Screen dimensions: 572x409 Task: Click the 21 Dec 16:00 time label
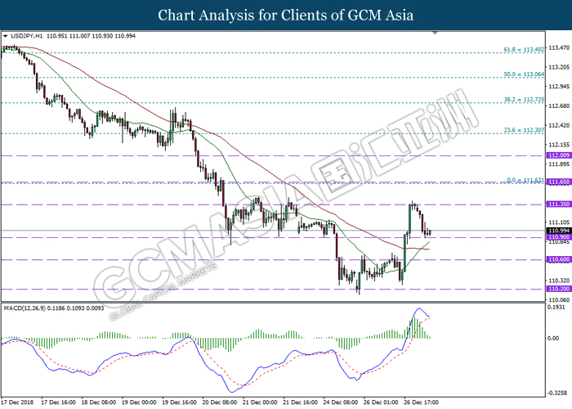point(300,402)
